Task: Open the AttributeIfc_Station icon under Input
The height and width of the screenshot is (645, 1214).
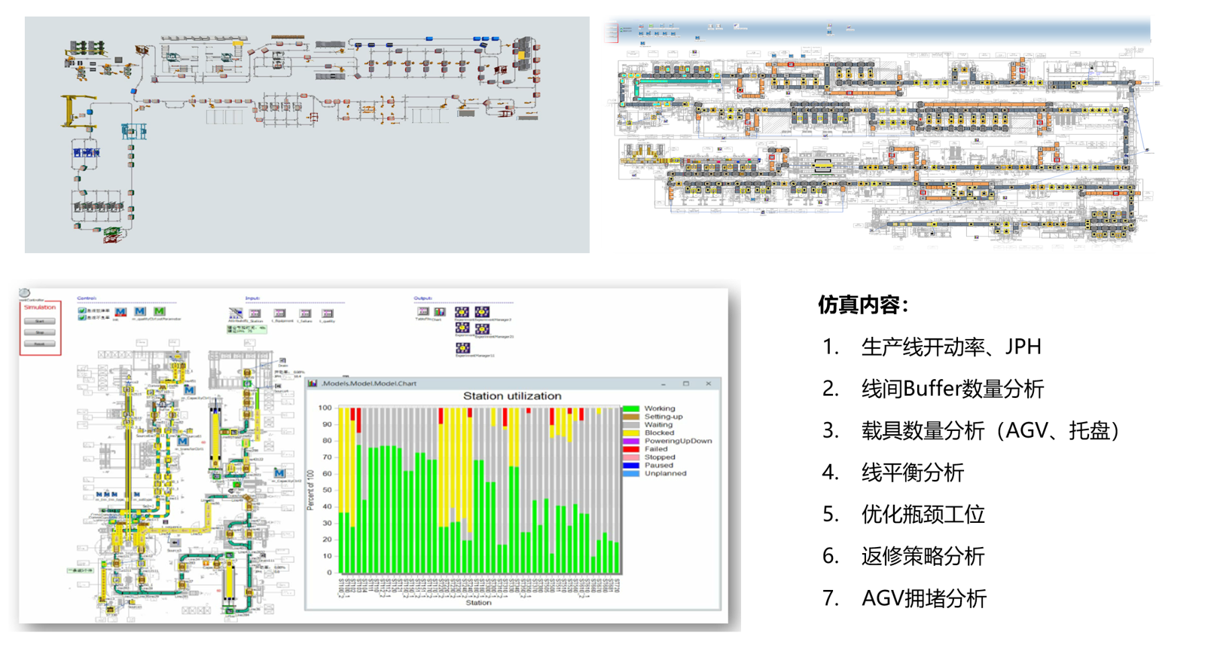Action: [x=236, y=313]
